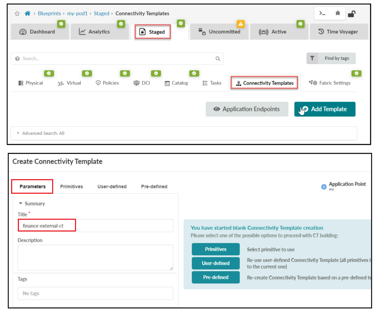Screen dimensions: 376x312
Task: Click the home icon in breadcrumb
Action: 27,14
